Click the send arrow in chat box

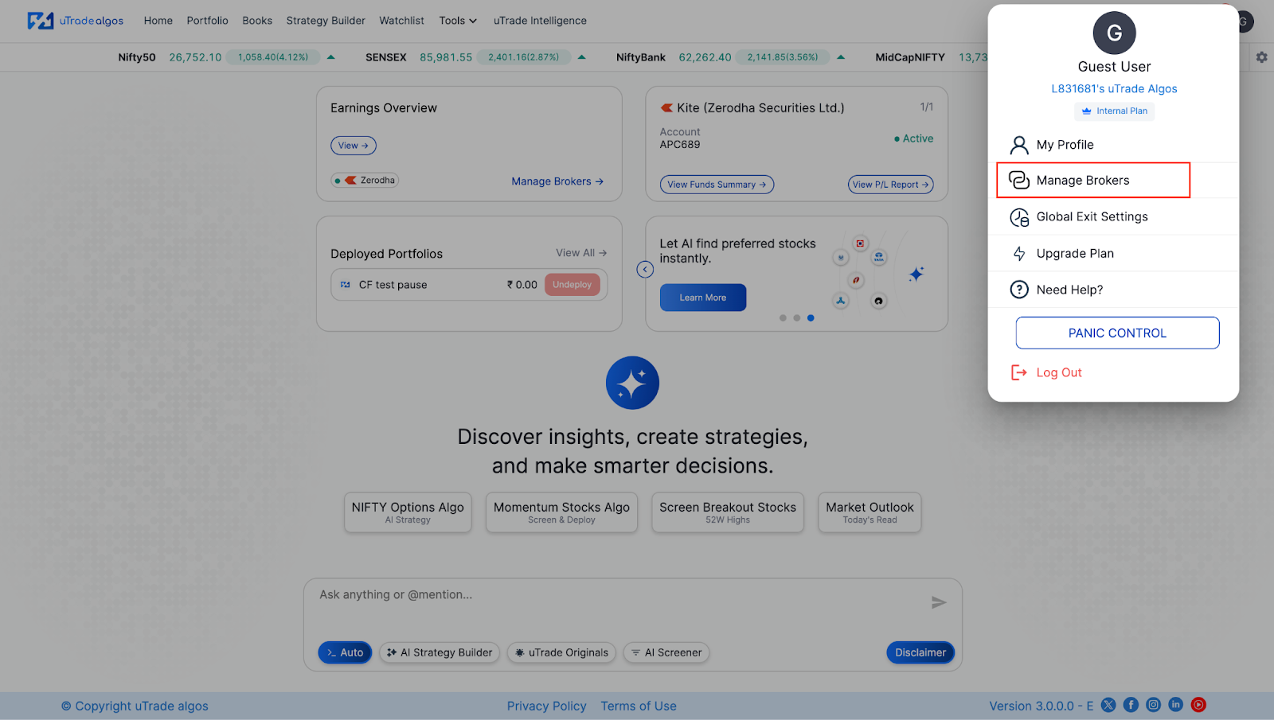click(x=939, y=602)
